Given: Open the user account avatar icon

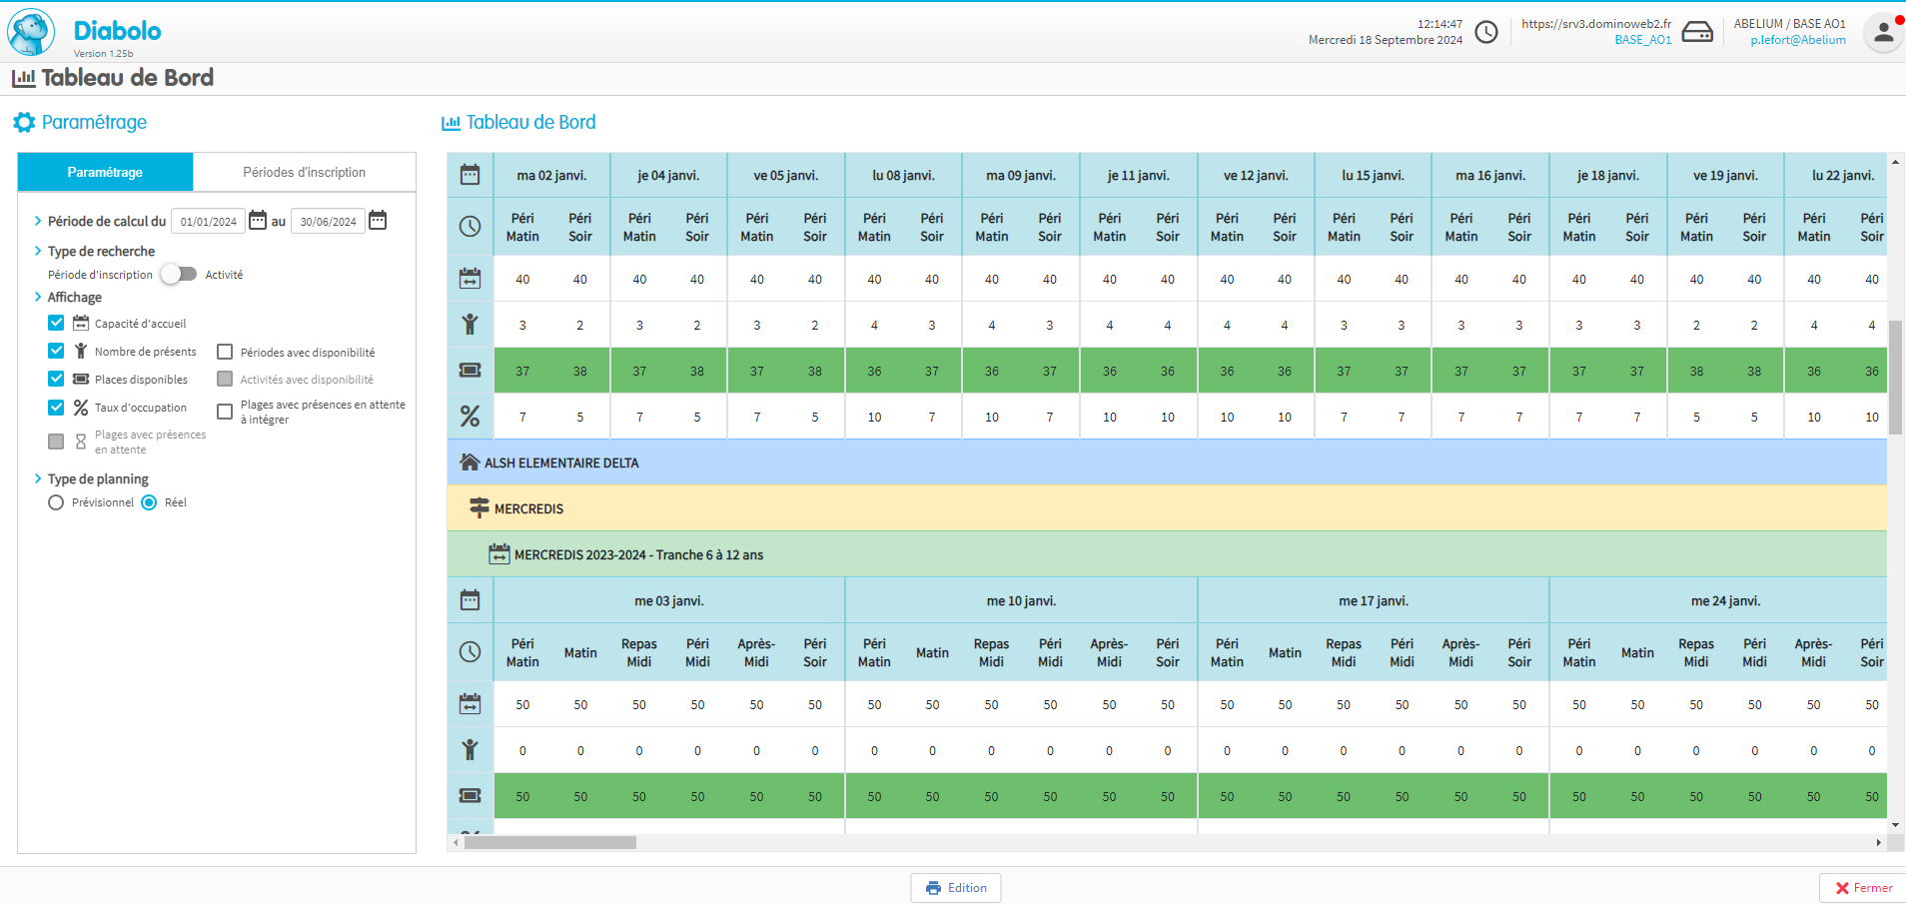Looking at the screenshot, I should click(1883, 33).
